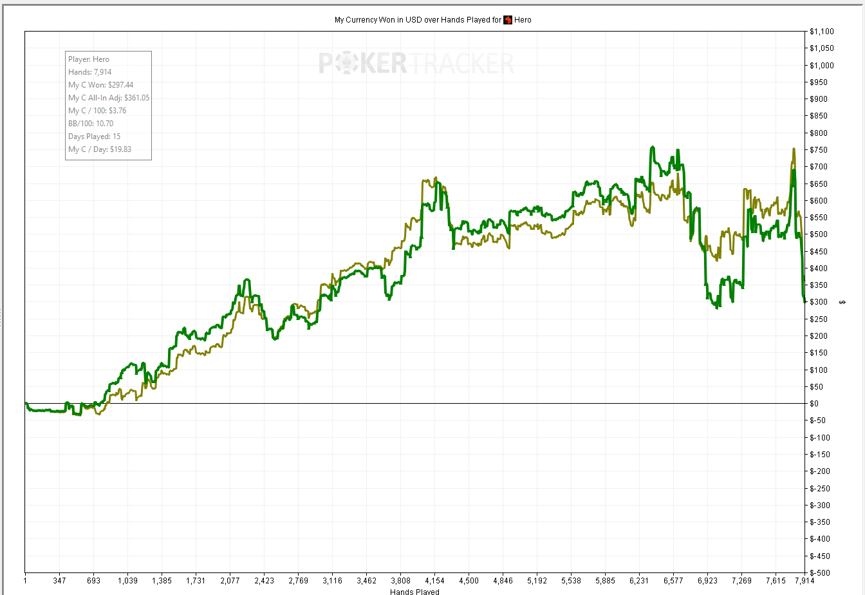The image size is (865, 595).
Task: Click the Hero player icon in title
Action: tap(507, 20)
